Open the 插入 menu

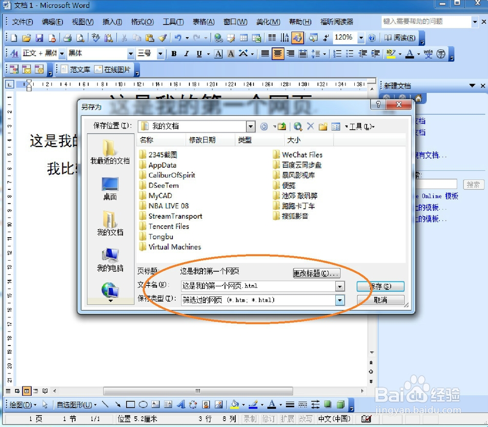(112, 21)
